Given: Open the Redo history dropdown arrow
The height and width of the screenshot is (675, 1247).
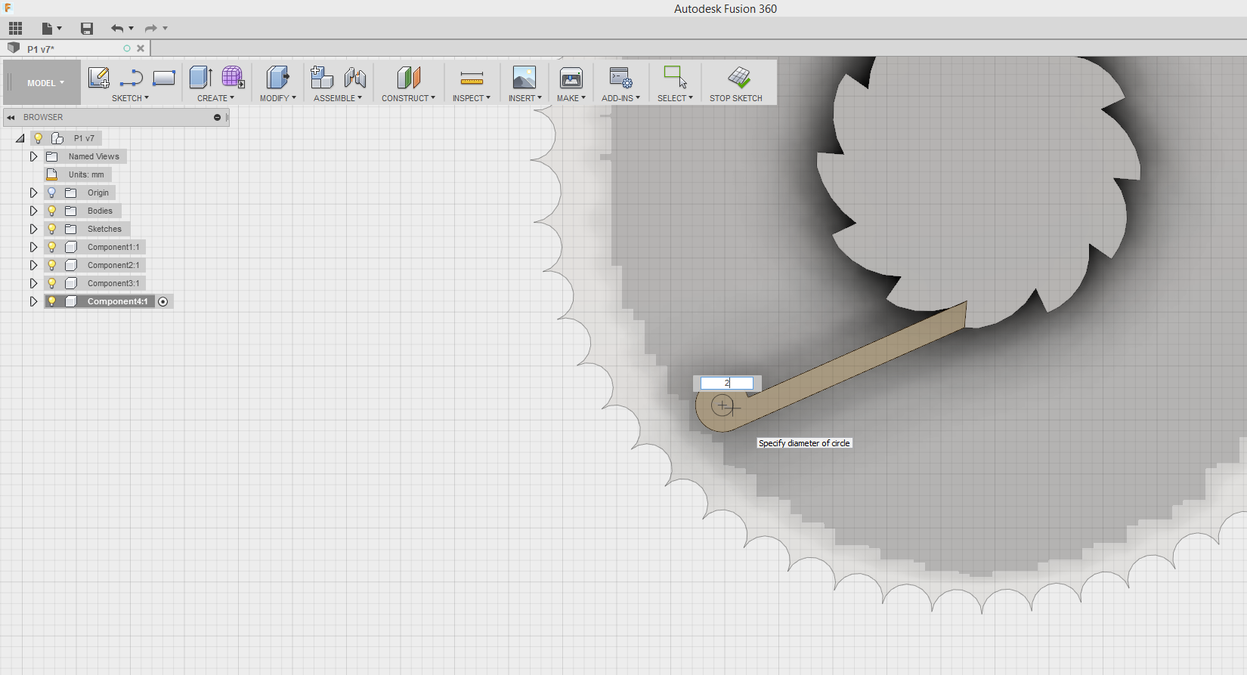Looking at the screenshot, I should pyautogui.click(x=165, y=29).
